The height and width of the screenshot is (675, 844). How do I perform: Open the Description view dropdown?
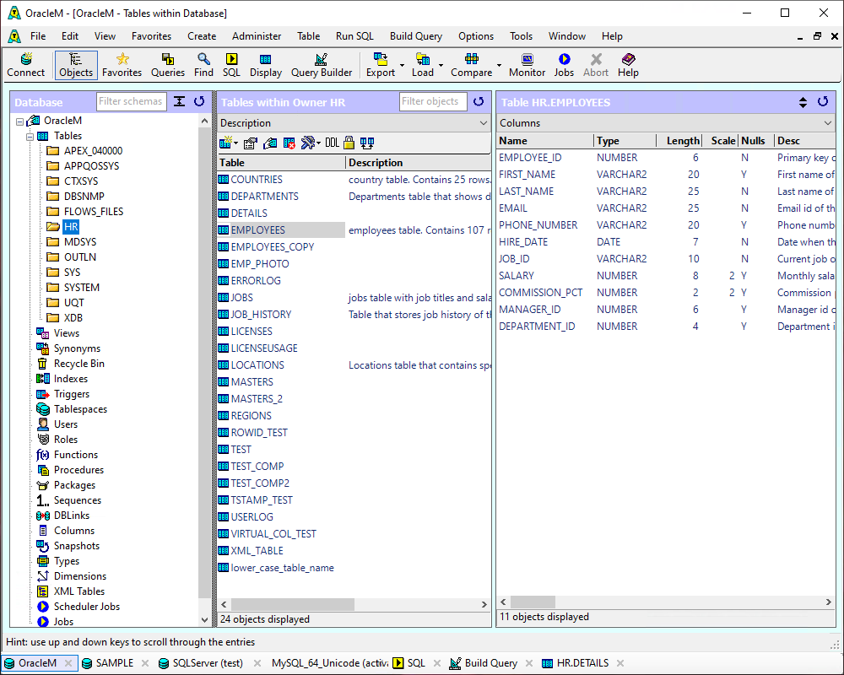pos(483,123)
